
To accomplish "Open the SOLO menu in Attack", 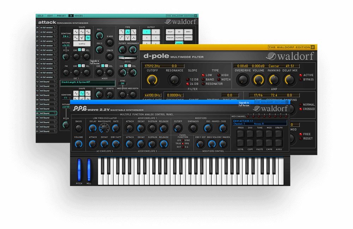I will [x=41, y=16].
